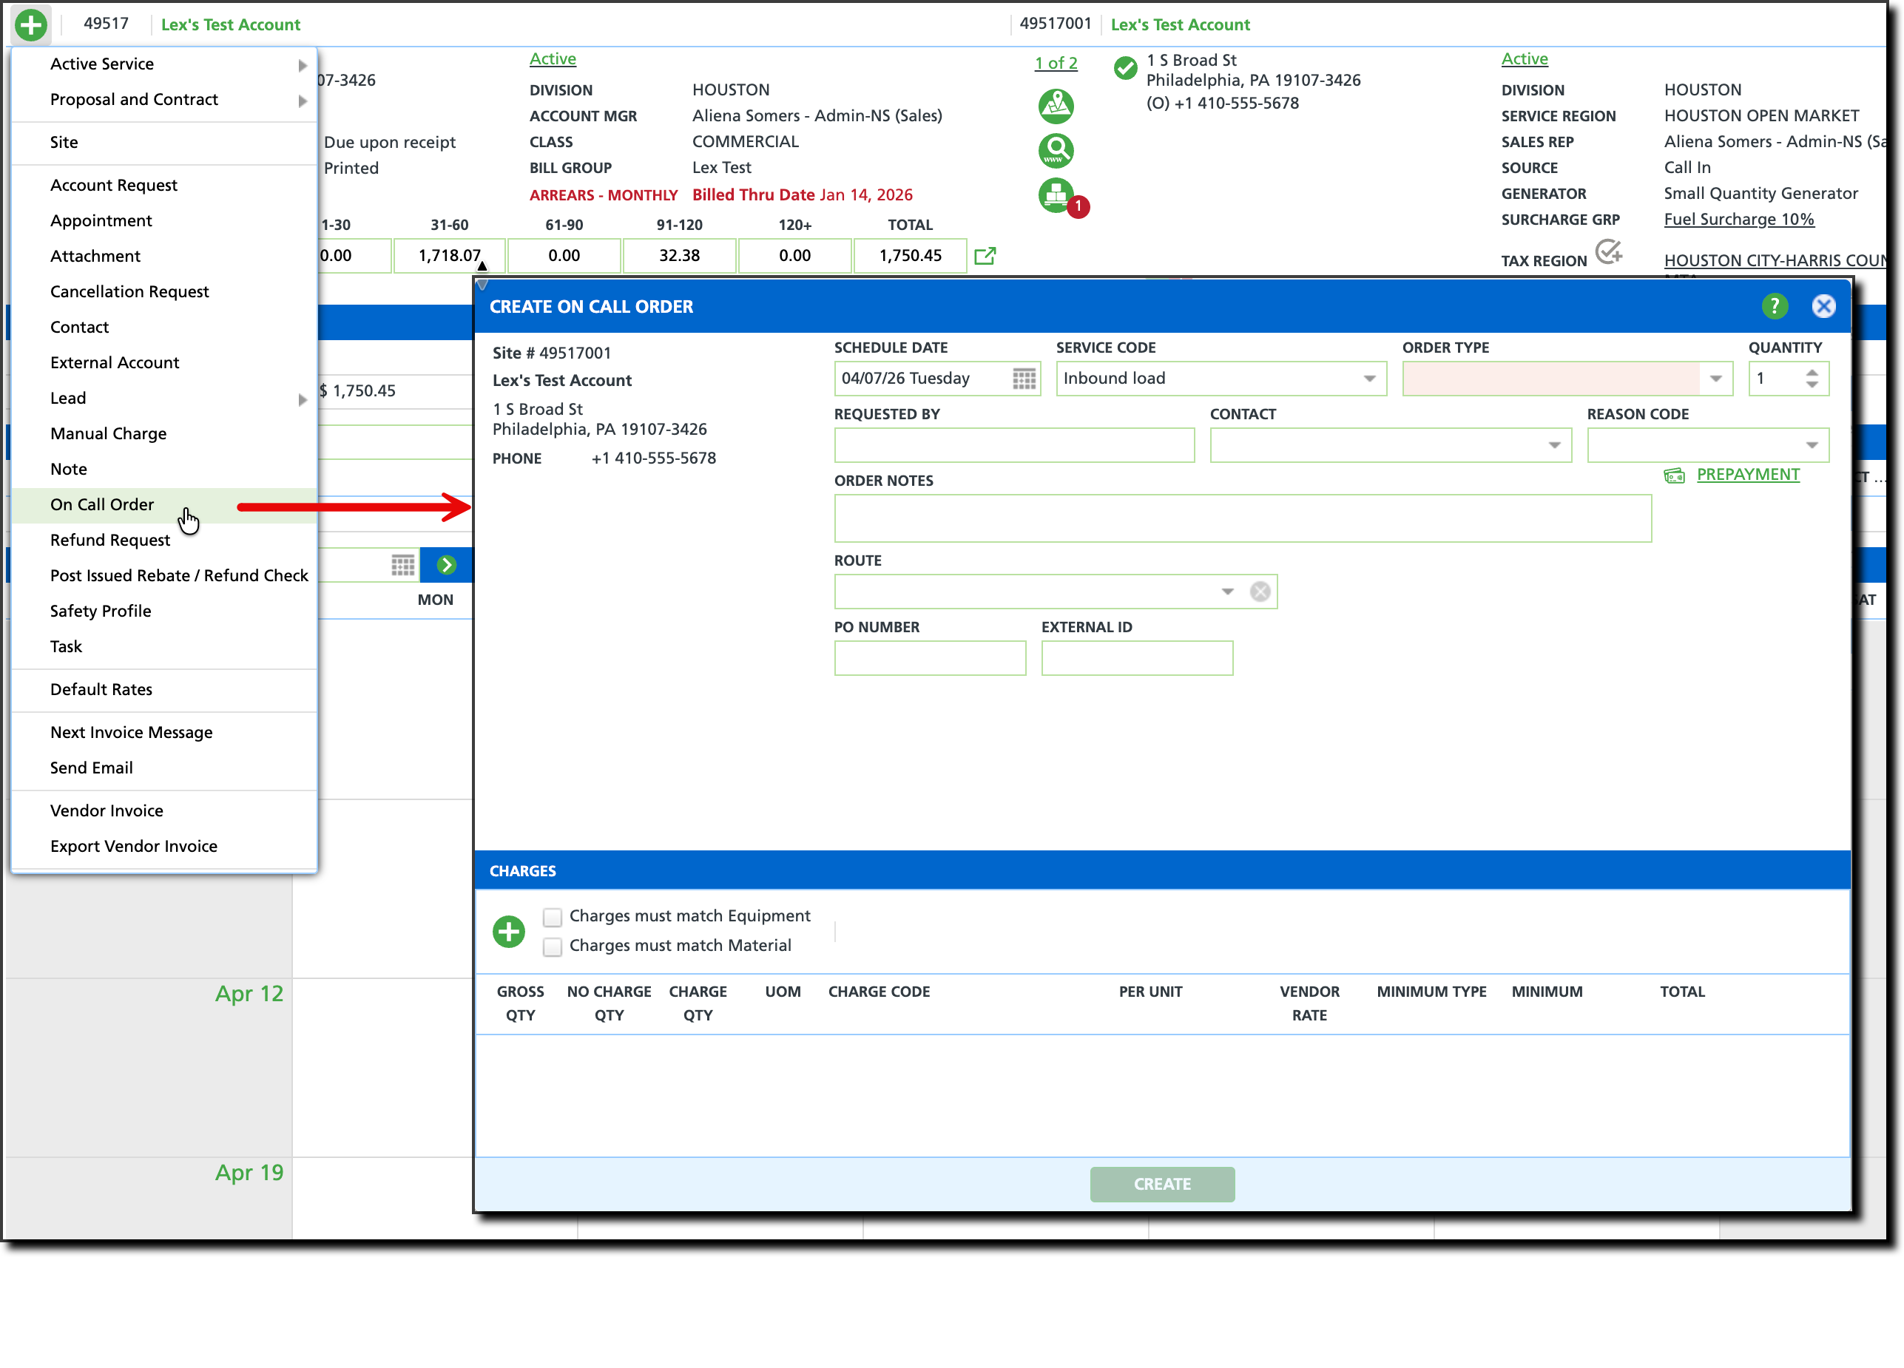The image size is (1904, 1368).
Task: Select Refund Request from the menu
Action: [110, 540]
